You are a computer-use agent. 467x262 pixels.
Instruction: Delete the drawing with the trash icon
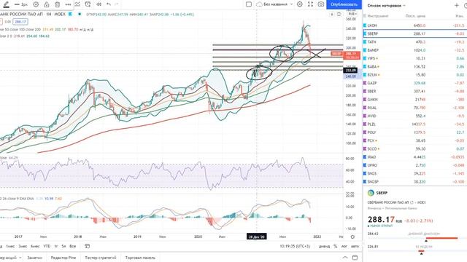(58, 4)
